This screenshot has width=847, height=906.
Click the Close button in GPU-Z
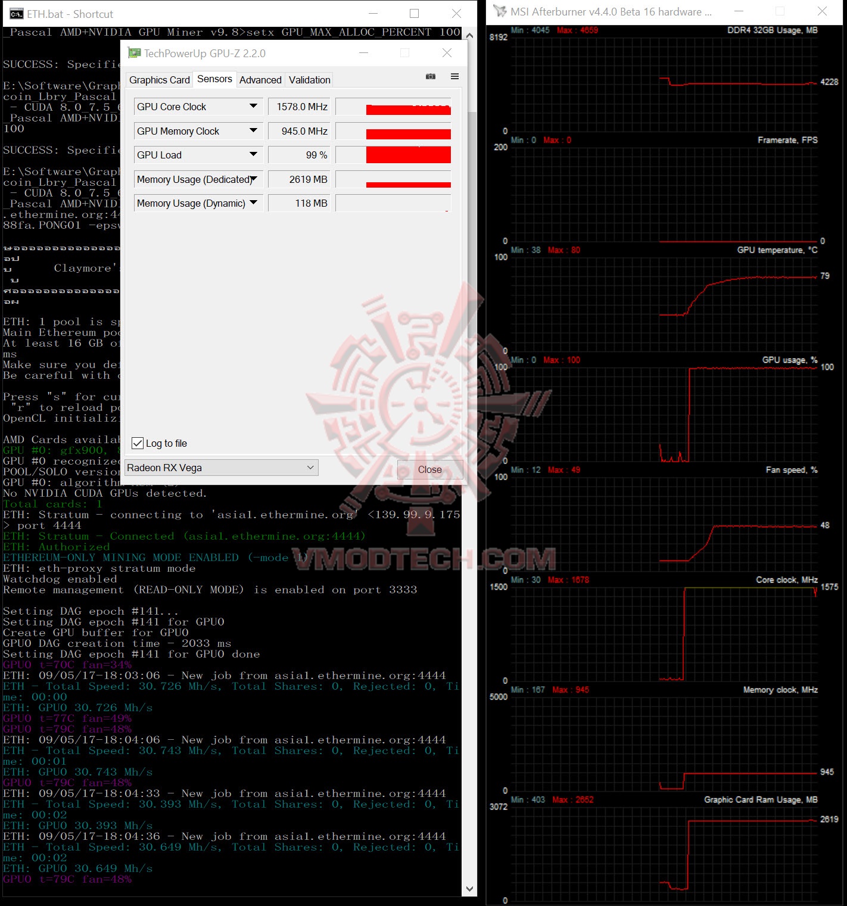tap(430, 469)
